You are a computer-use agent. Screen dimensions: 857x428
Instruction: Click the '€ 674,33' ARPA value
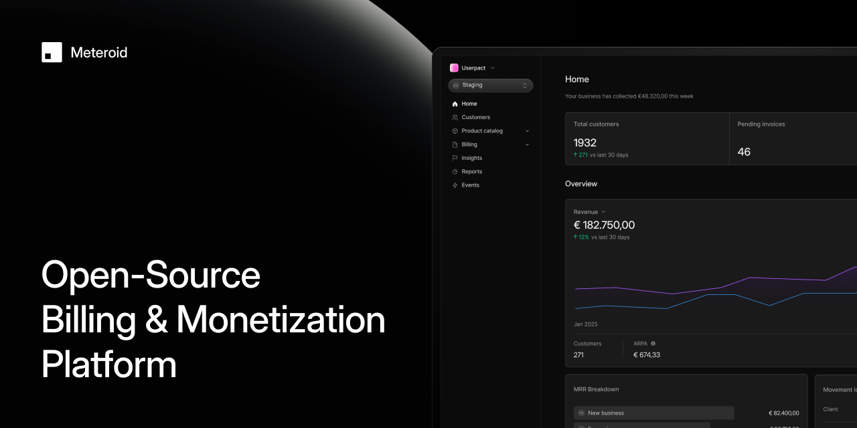coord(647,355)
